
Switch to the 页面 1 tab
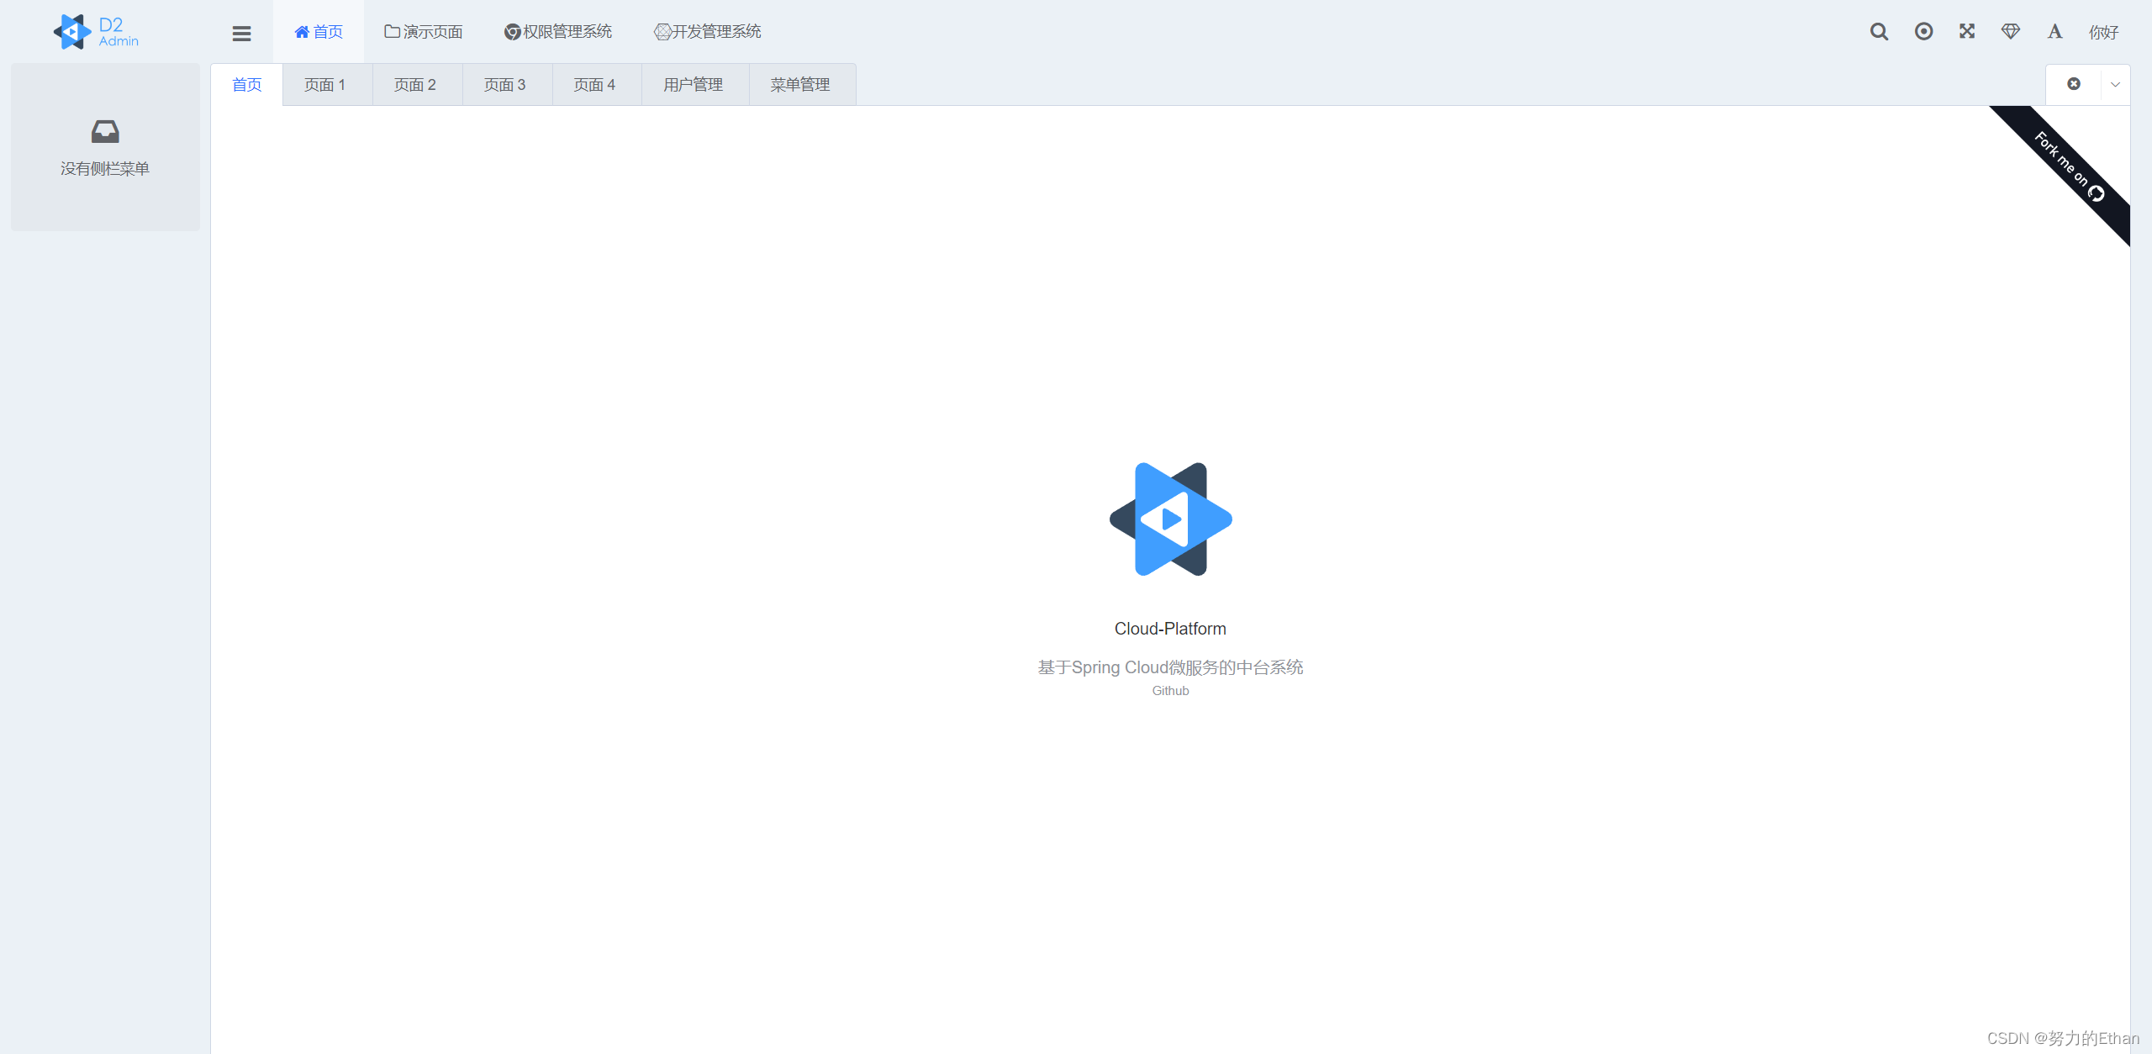click(325, 85)
